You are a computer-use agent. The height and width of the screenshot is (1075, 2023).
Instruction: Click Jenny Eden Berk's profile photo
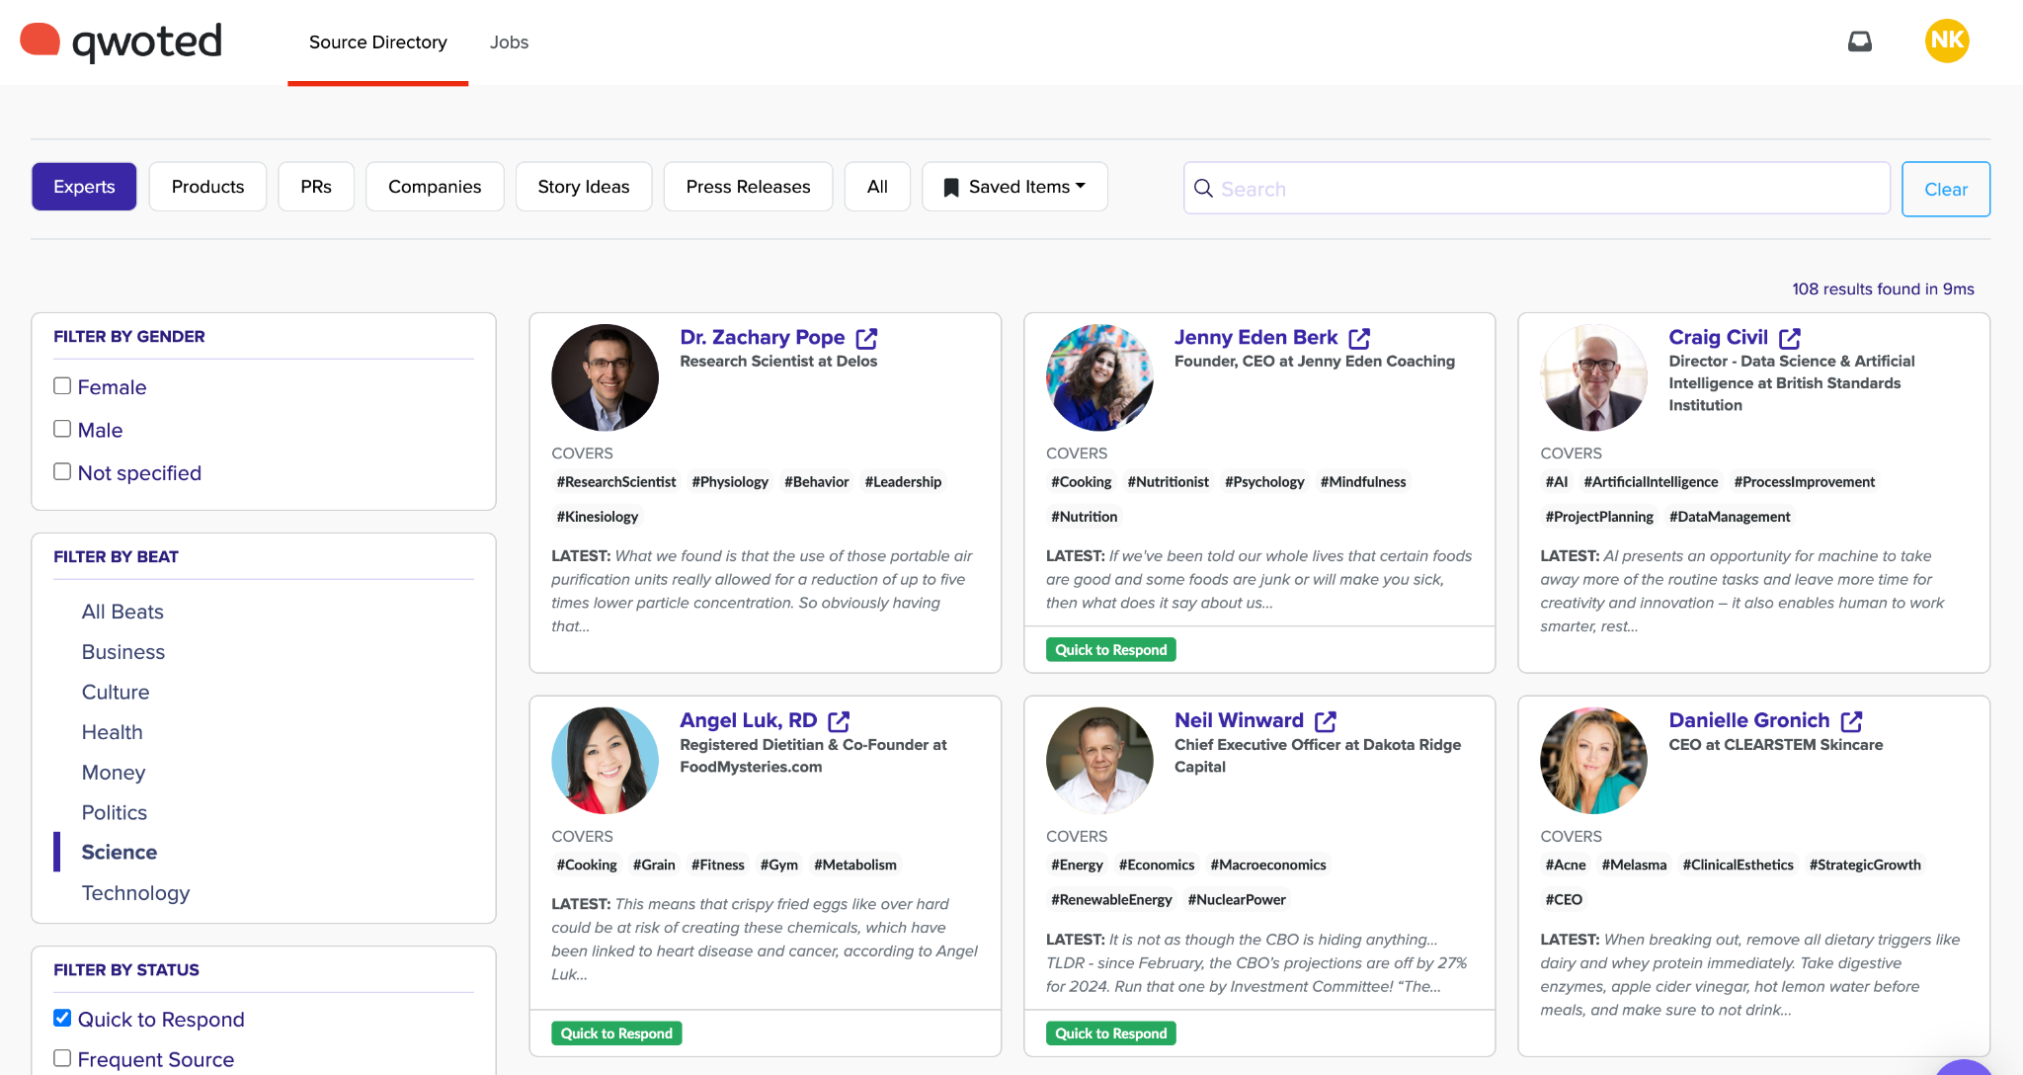point(1099,377)
